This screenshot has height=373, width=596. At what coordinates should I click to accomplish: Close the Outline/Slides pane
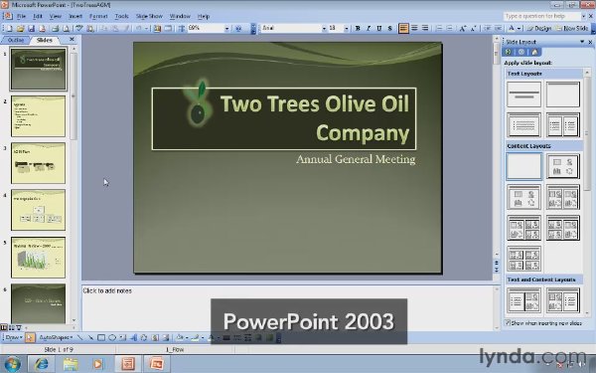[72, 40]
